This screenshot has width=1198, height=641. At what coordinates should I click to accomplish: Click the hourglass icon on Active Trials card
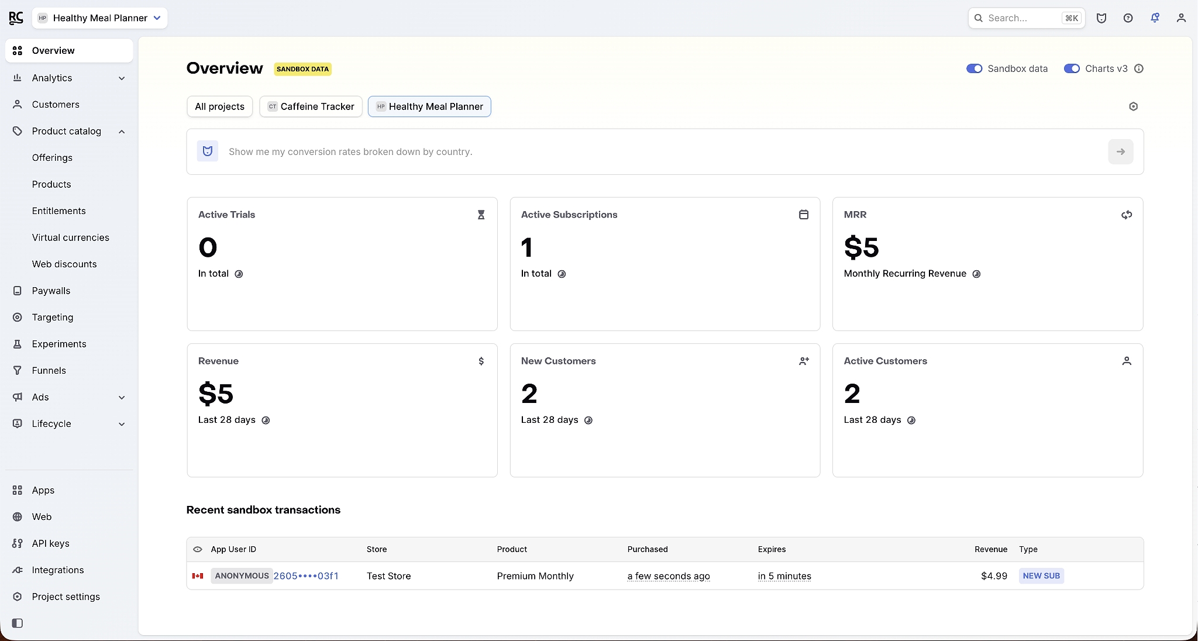(x=481, y=215)
